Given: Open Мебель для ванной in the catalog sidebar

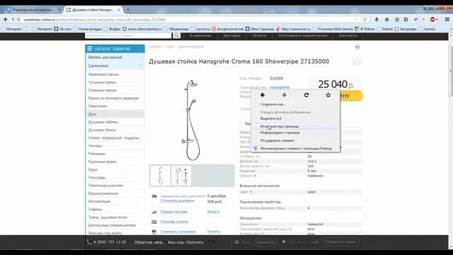Looking at the screenshot, I should (105, 57).
